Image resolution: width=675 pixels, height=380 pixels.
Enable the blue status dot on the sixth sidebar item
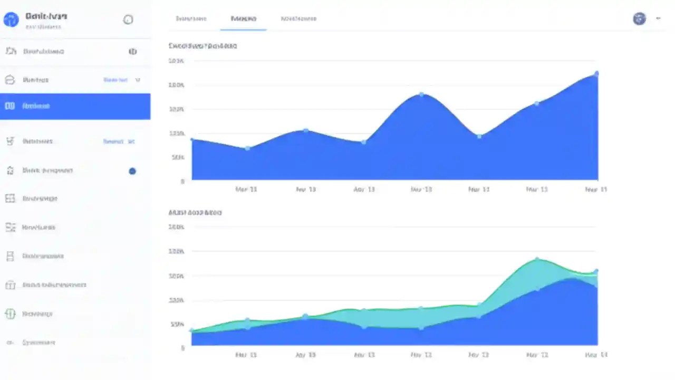132,171
